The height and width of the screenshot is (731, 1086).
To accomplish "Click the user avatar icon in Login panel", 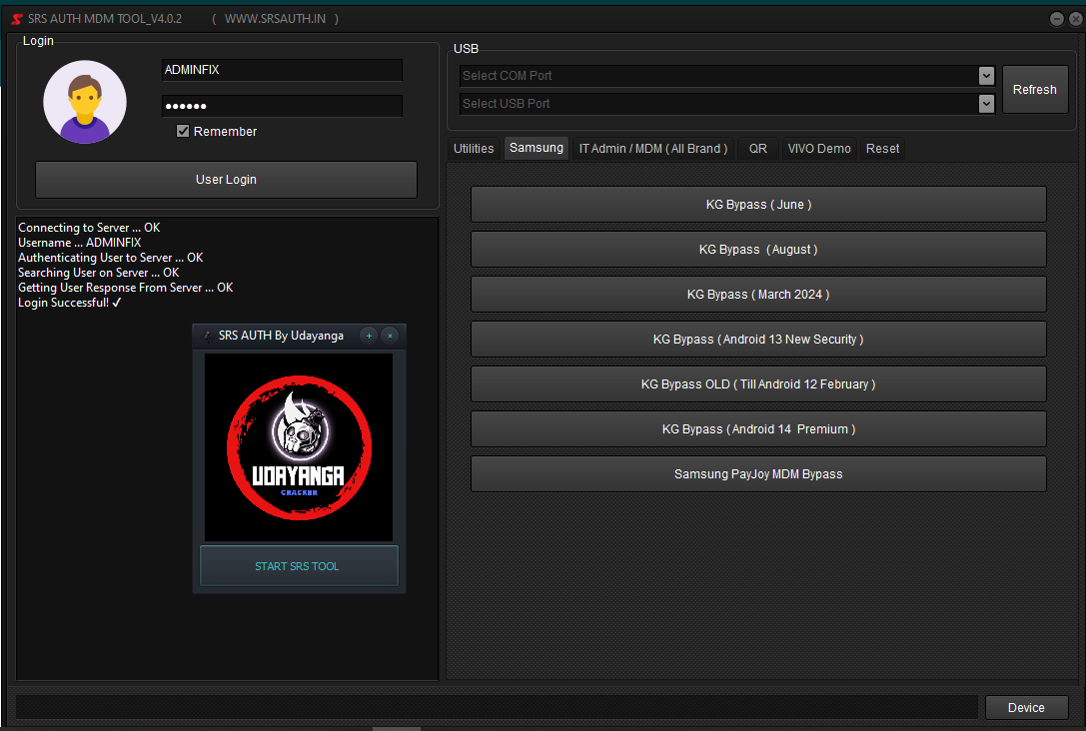I will pos(85,102).
